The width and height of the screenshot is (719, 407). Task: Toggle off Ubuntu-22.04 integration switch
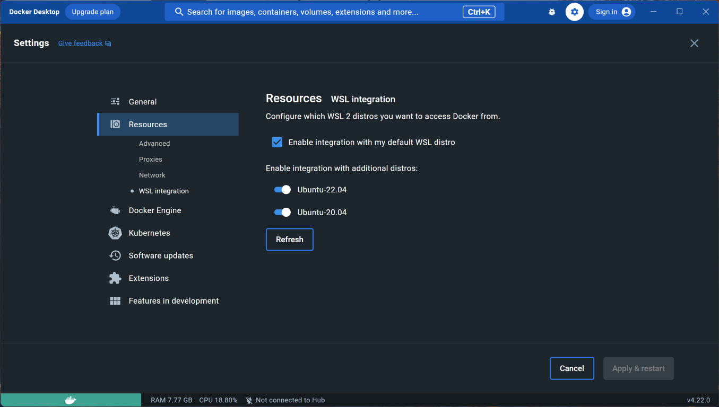click(x=282, y=190)
